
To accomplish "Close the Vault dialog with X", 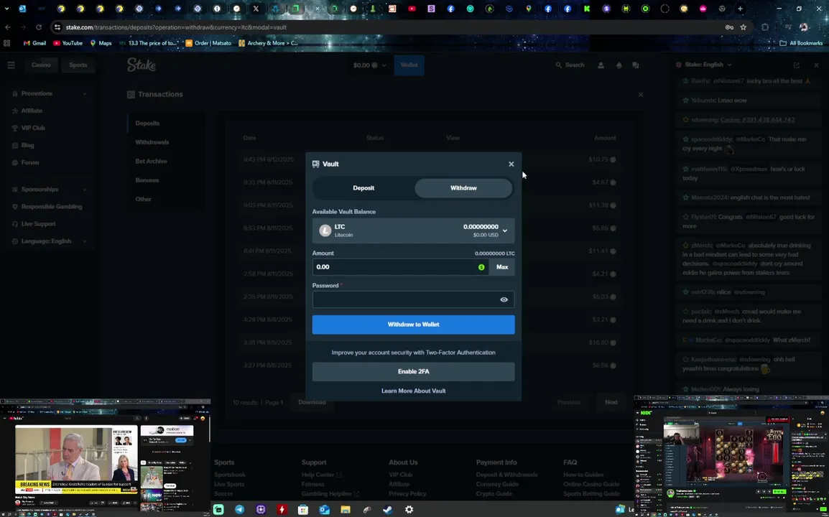I will [x=511, y=164].
